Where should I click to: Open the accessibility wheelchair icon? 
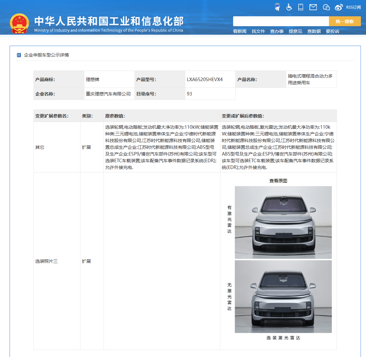point(289,7)
